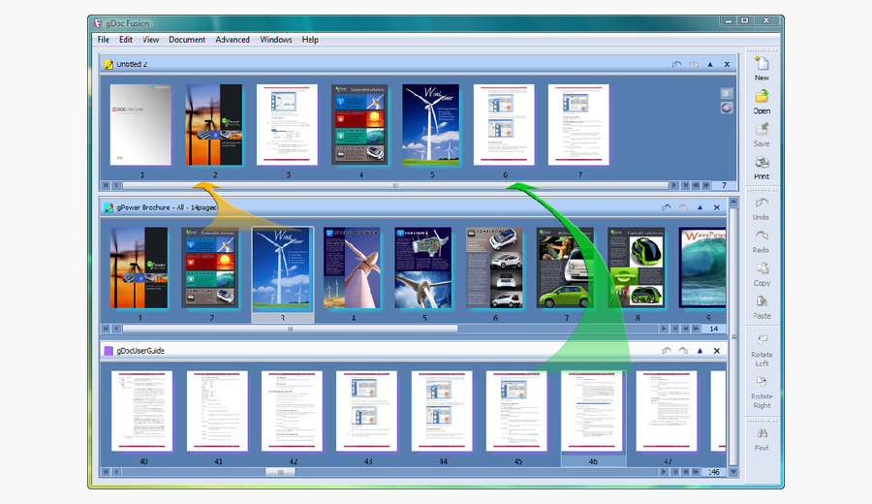Select wave page 9 thumbnail in gPower Brochure

pyautogui.click(x=702, y=268)
